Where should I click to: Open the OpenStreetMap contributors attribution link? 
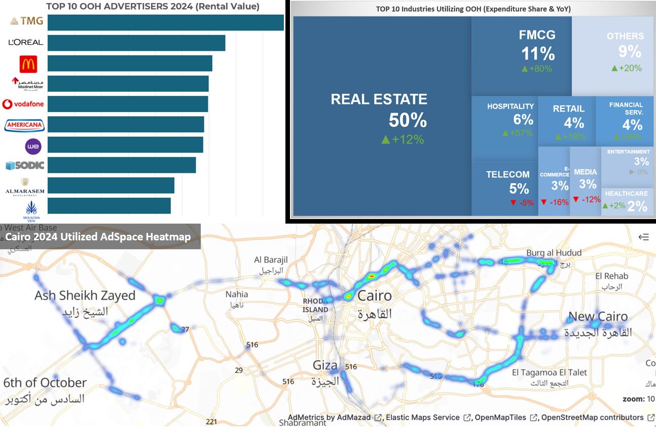(592, 418)
